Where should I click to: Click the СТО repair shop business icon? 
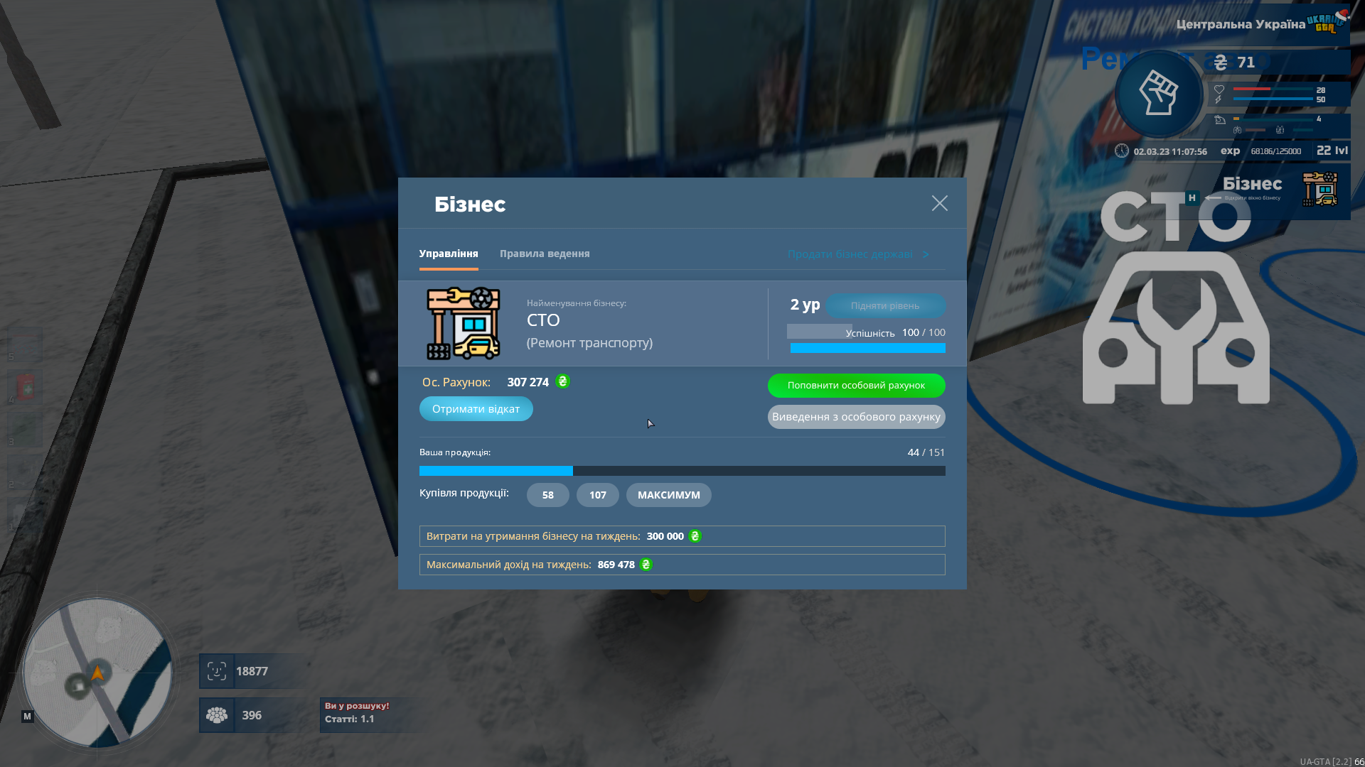click(464, 323)
